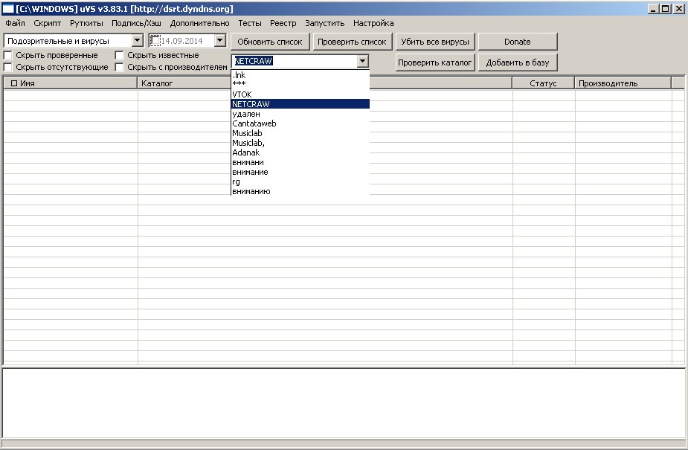Select Musiclab, entry with comma
The height and width of the screenshot is (450, 688).
[x=300, y=143]
